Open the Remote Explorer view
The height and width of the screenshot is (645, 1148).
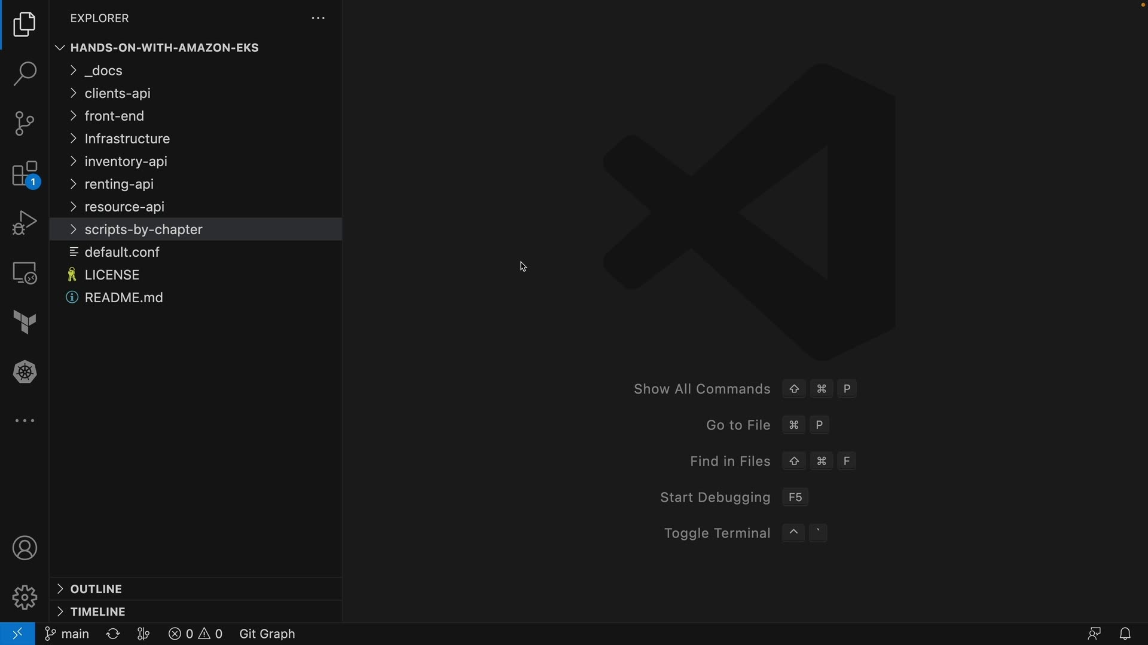[25, 273]
